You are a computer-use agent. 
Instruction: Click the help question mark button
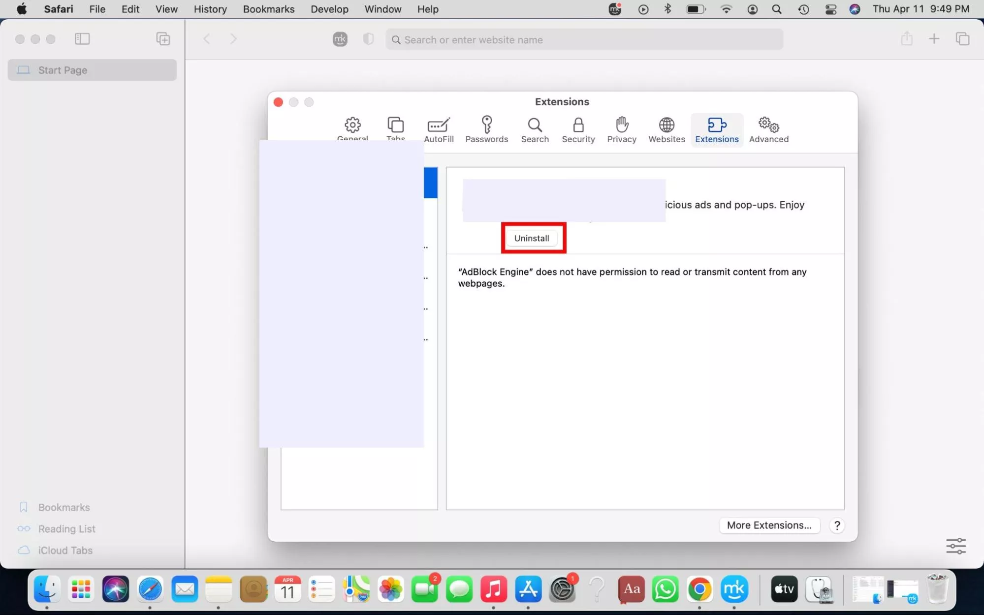(x=837, y=525)
